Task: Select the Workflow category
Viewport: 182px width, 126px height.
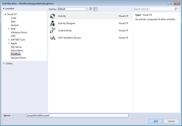Action: pos(16,54)
